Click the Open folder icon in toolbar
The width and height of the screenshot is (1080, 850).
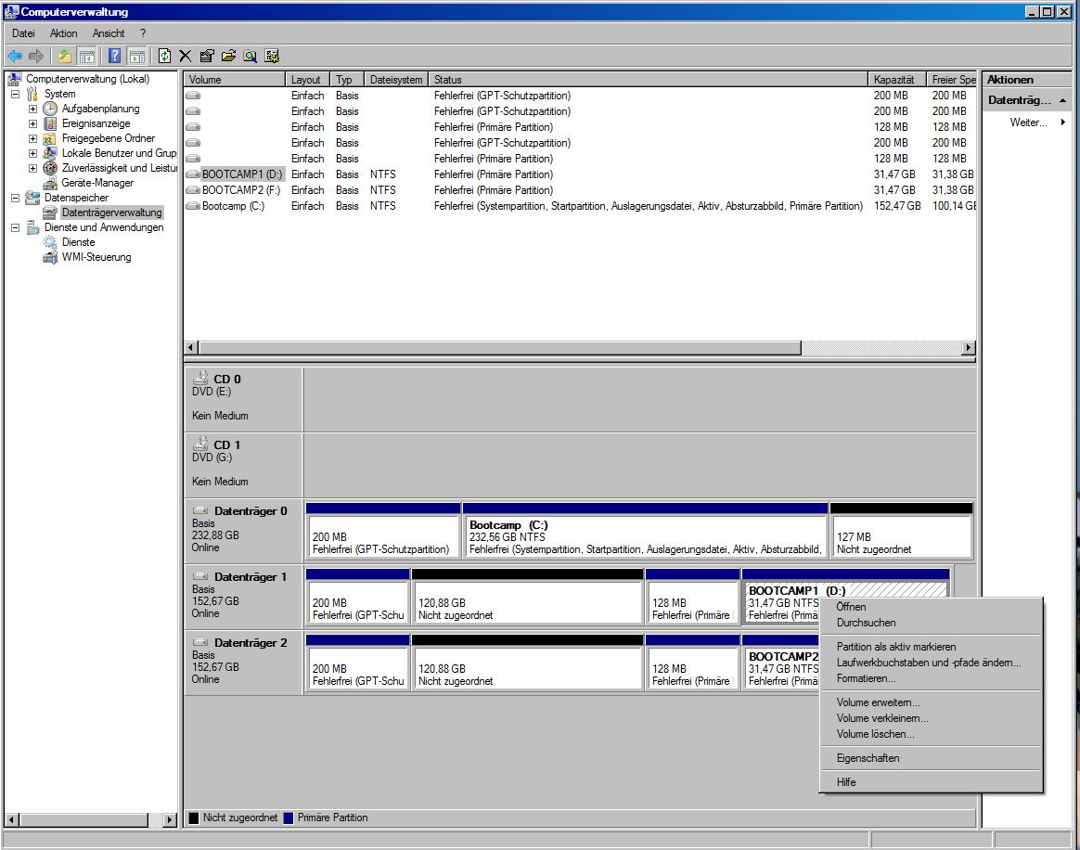coord(228,57)
